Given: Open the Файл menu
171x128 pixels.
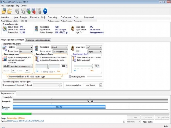Looking at the screenshot, I should pyautogui.click(x=2, y=6).
